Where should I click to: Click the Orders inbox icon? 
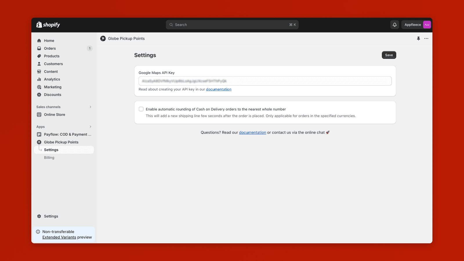39,48
